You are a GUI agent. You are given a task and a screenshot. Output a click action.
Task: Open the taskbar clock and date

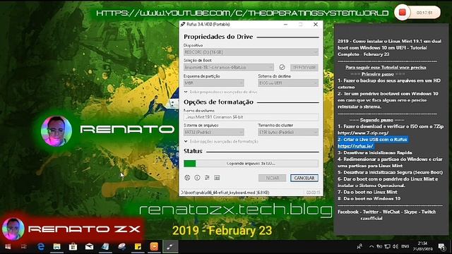(422, 246)
